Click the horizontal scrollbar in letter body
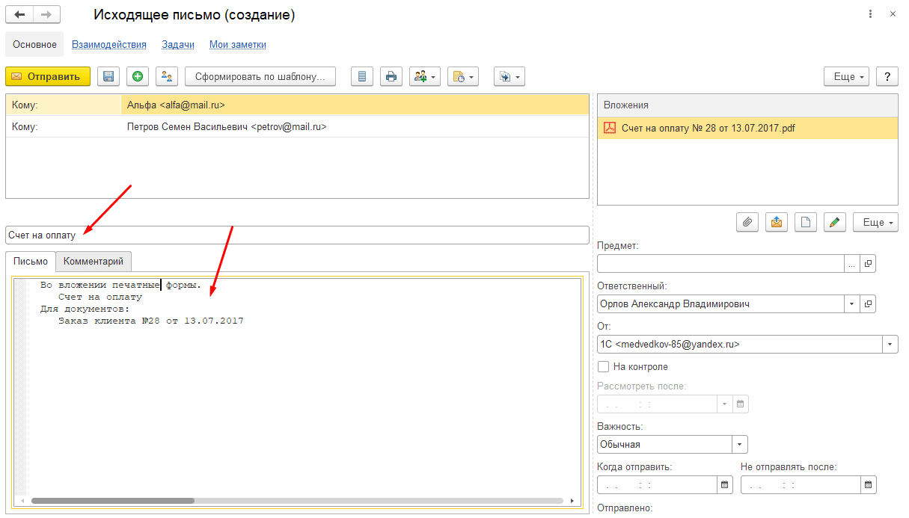 tap(112, 501)
